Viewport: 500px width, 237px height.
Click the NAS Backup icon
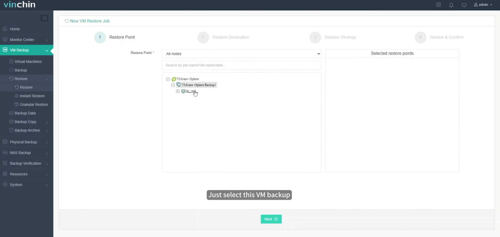point(5,152)
